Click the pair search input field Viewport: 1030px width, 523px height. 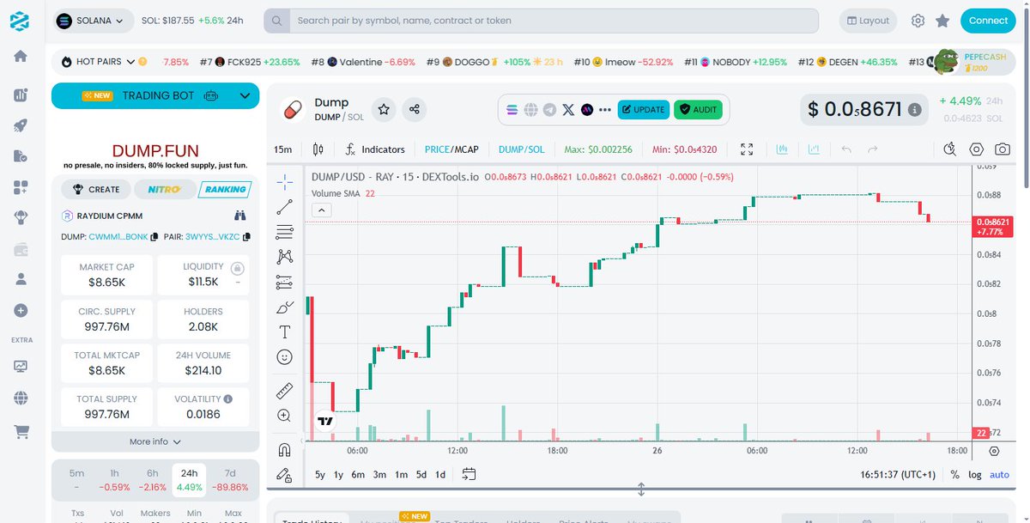point(554,21)
